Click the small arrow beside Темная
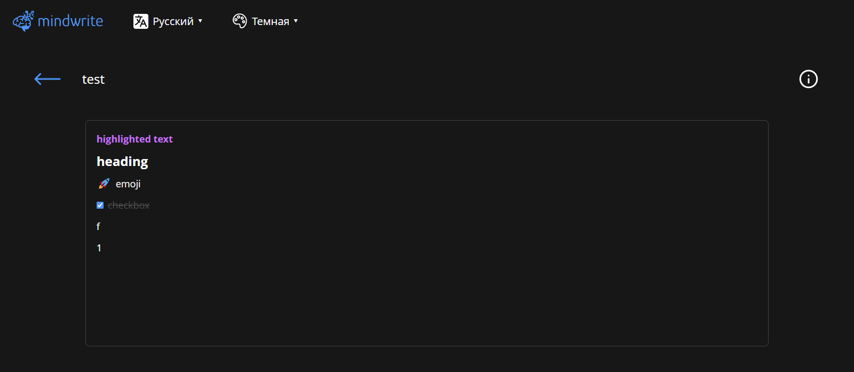 pyautogui.click(x=296, y=21)
